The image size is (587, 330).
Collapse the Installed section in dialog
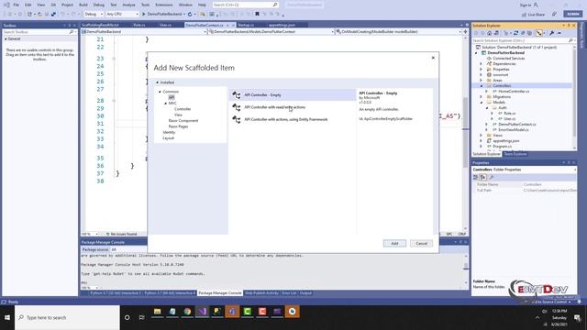(x=158, y=82)
